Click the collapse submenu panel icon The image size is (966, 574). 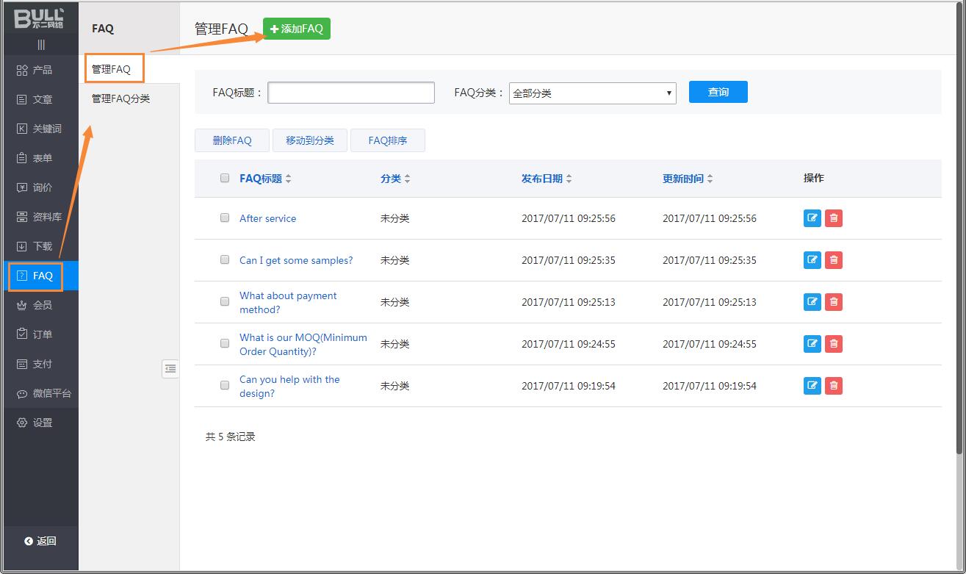click(170, 369)
